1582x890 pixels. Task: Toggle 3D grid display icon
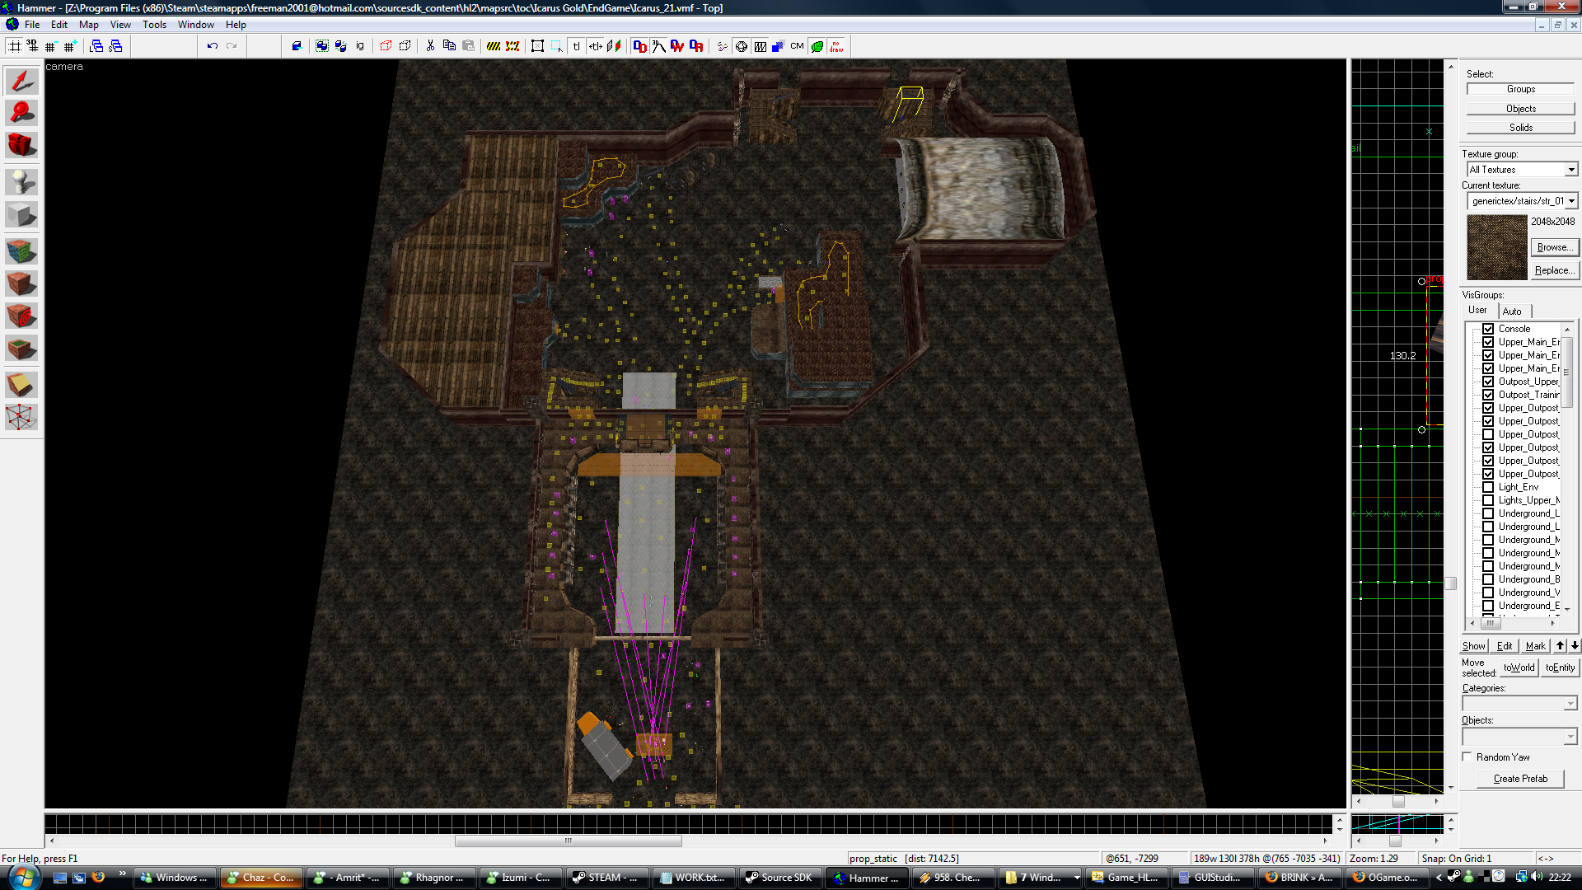pos(32,46)
